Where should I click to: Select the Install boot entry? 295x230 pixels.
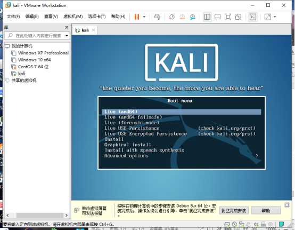click(x=114, y=139)
